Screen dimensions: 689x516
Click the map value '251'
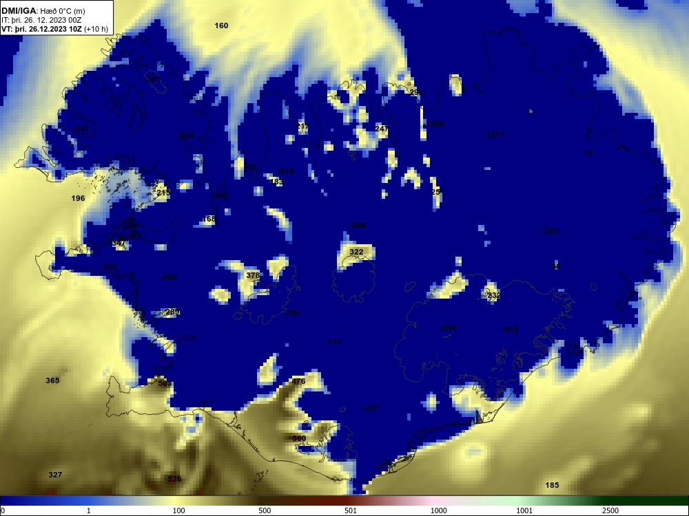438,192
